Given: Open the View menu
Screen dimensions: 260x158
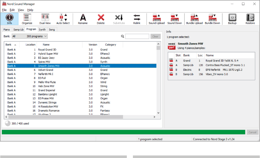Looking at the screenshot, I should [x=21, y=10].
